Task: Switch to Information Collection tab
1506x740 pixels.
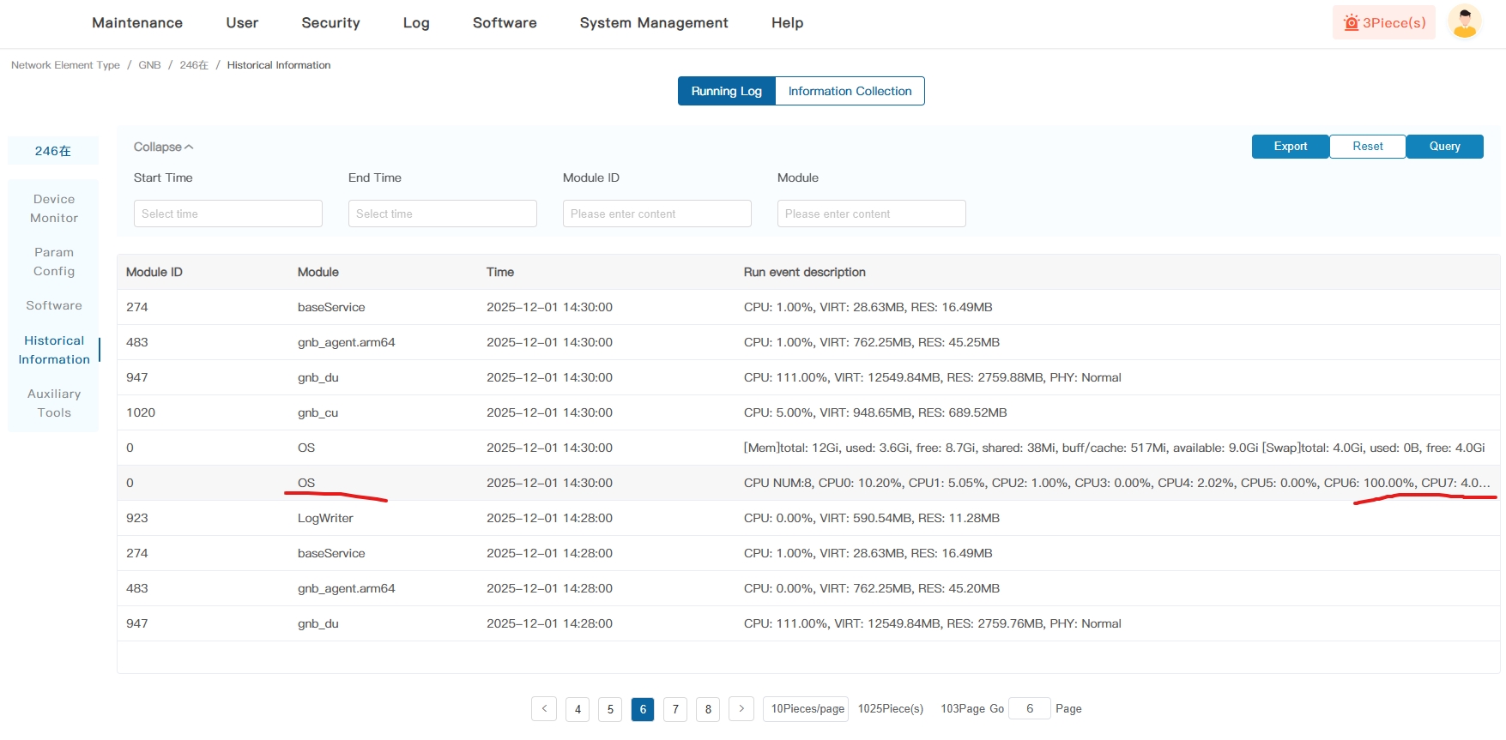Action: pyautogui.click(x=850, y=92)
